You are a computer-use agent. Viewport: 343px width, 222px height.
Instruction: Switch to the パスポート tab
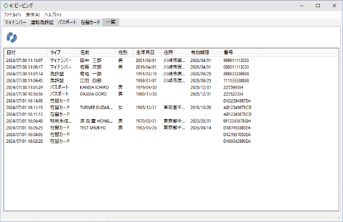point(67,22)
